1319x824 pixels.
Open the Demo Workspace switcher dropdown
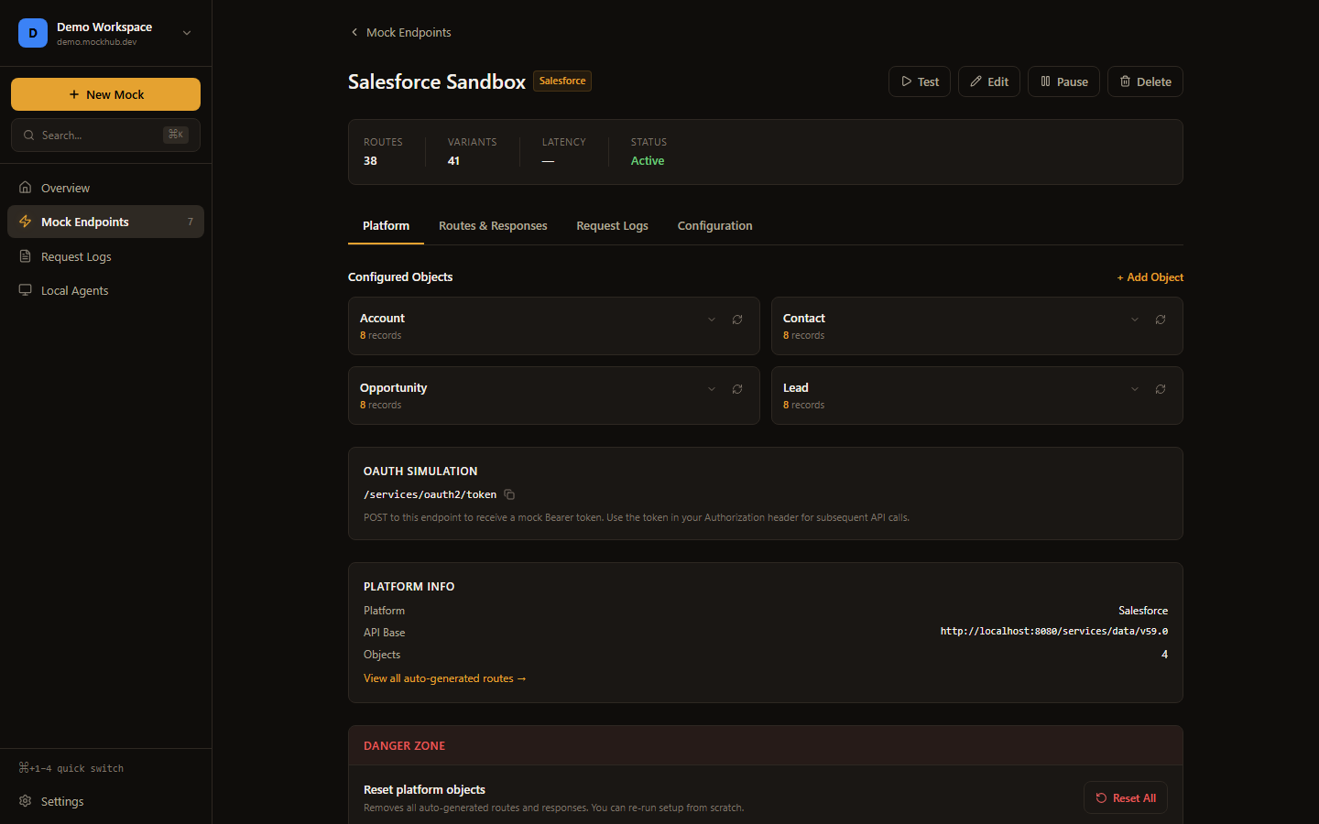(187, 33)
